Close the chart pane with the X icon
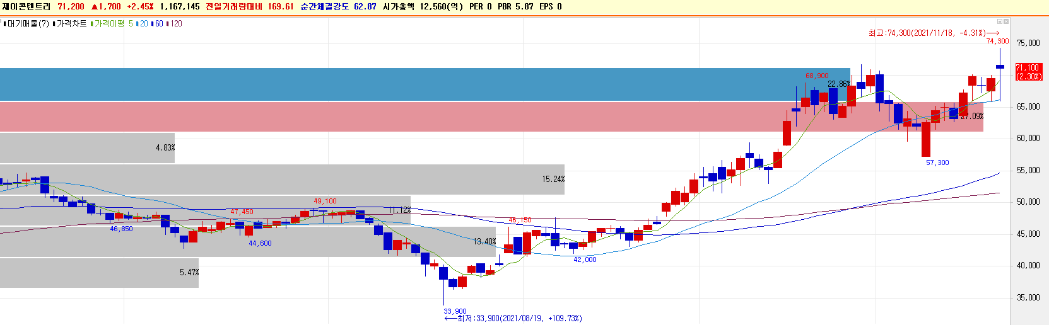Screen dimensions: 1049x325 (1006, 21)
